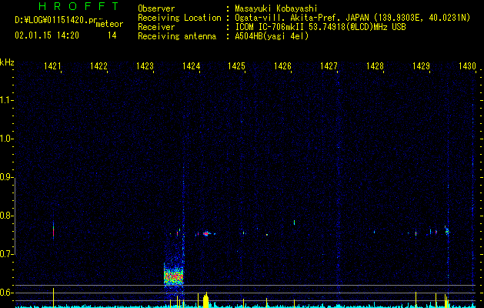
Task: Click the 1429 time axis marker
Action: point(421,66)
